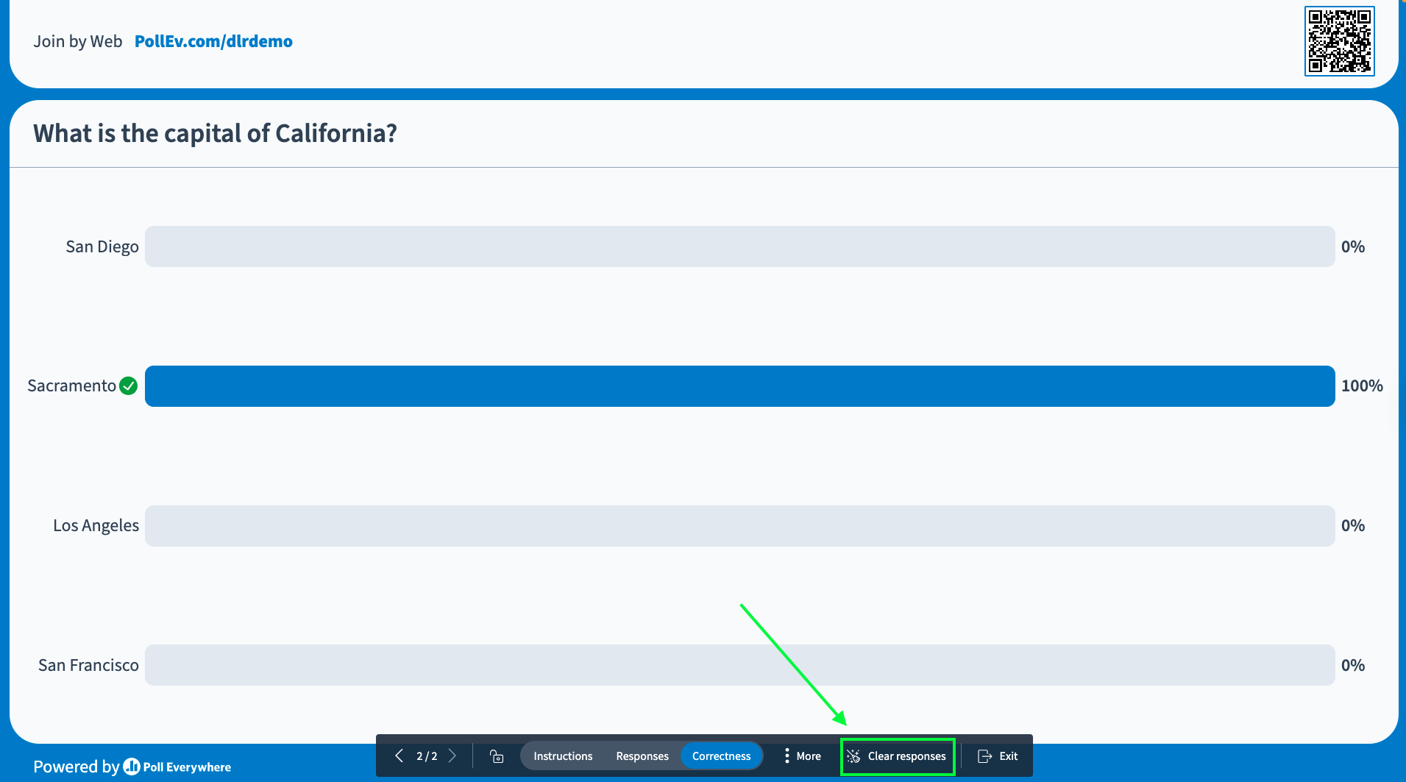This screenshot has width=1406, height=782.
Task: Click the Los Angeles option label
Action: (x=96, y=525)
